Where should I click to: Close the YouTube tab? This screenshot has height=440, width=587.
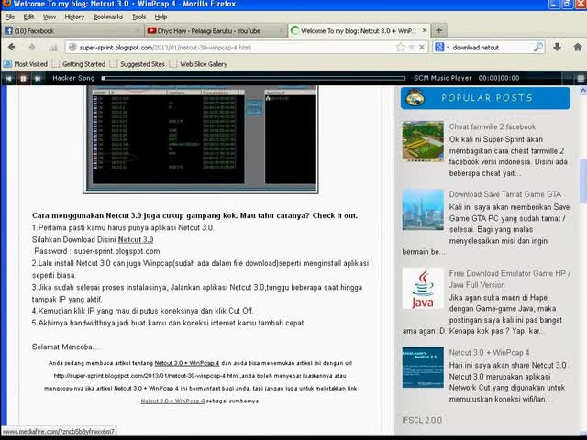click(x=282, y=30)
